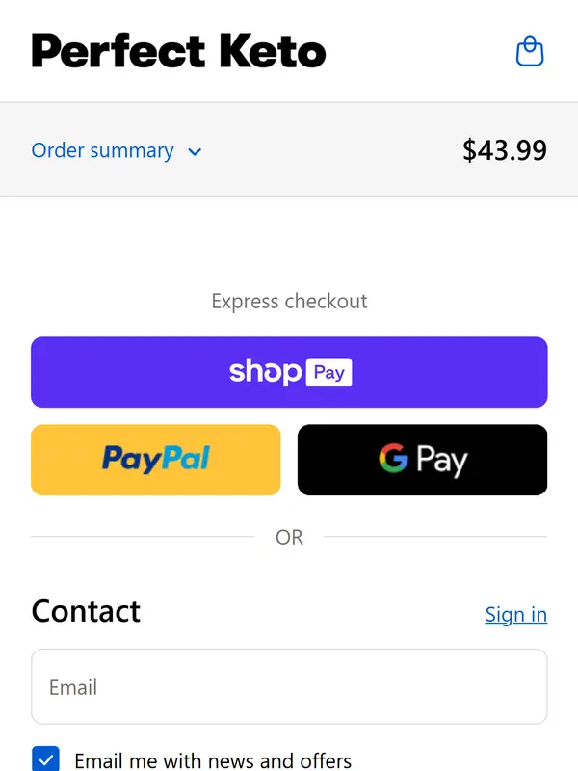Click the $43.99 order total
Screen dimensions: 578x771
pos(504,150)
